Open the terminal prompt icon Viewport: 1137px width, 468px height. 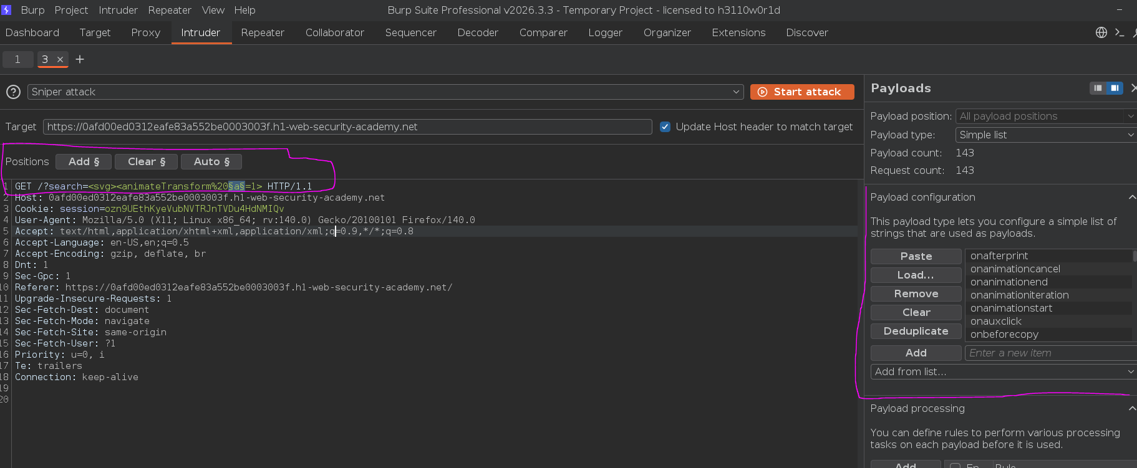[1120, 32]
